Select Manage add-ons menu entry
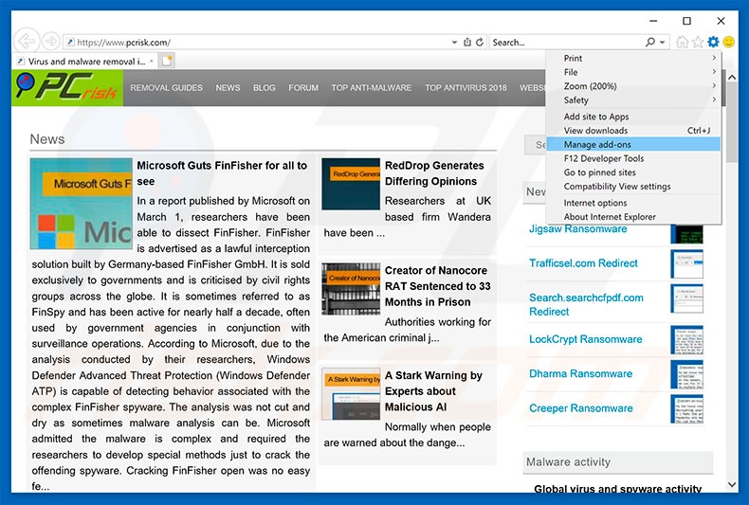This screenshot has width=749, height=505. (x=597, y=145)
